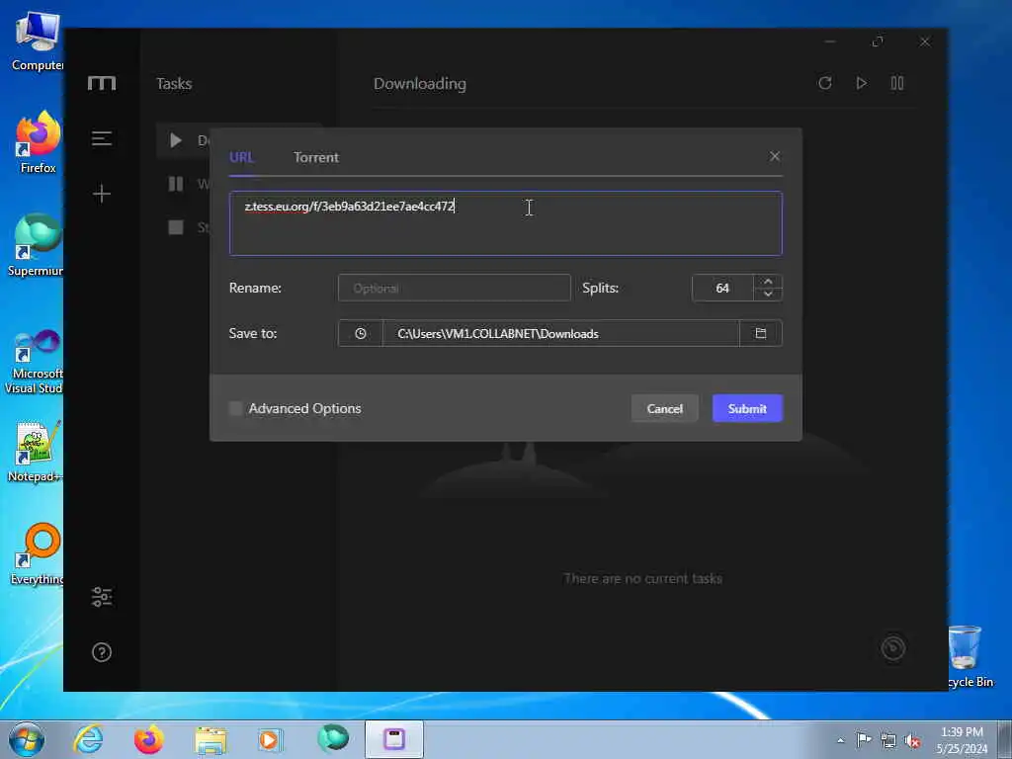The width and height of the screenshot is (1012, 759).
Task: Select the Notepad++ desktop shortcut
Action: (36, 451)
